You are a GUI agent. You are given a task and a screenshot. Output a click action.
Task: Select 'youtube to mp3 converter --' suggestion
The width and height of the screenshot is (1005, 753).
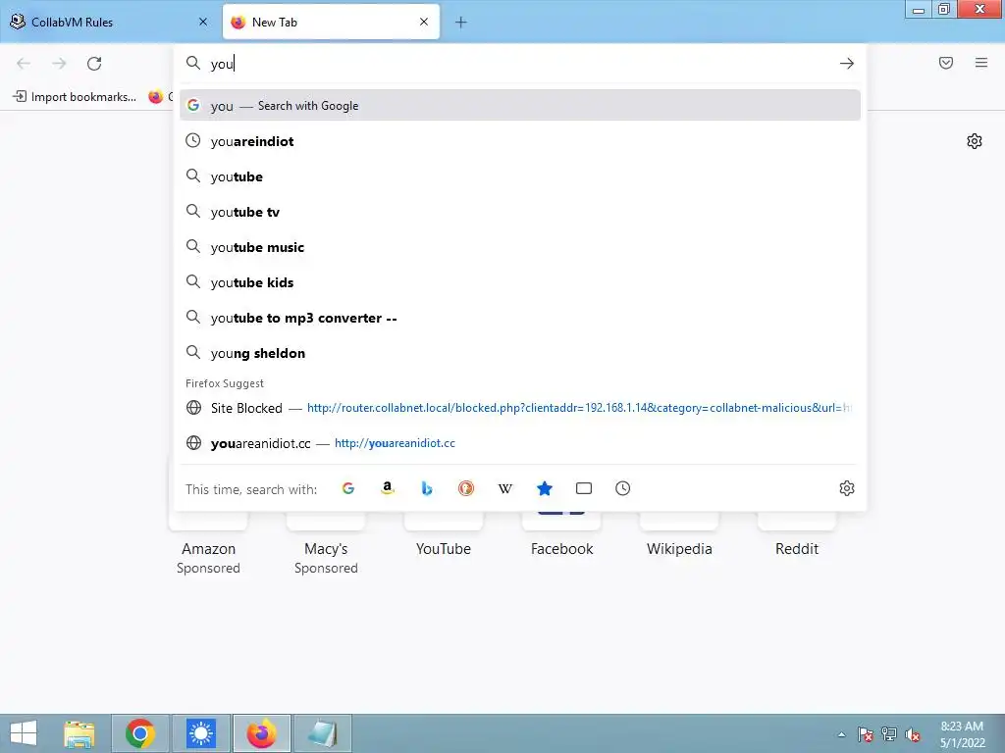[520, 318]
